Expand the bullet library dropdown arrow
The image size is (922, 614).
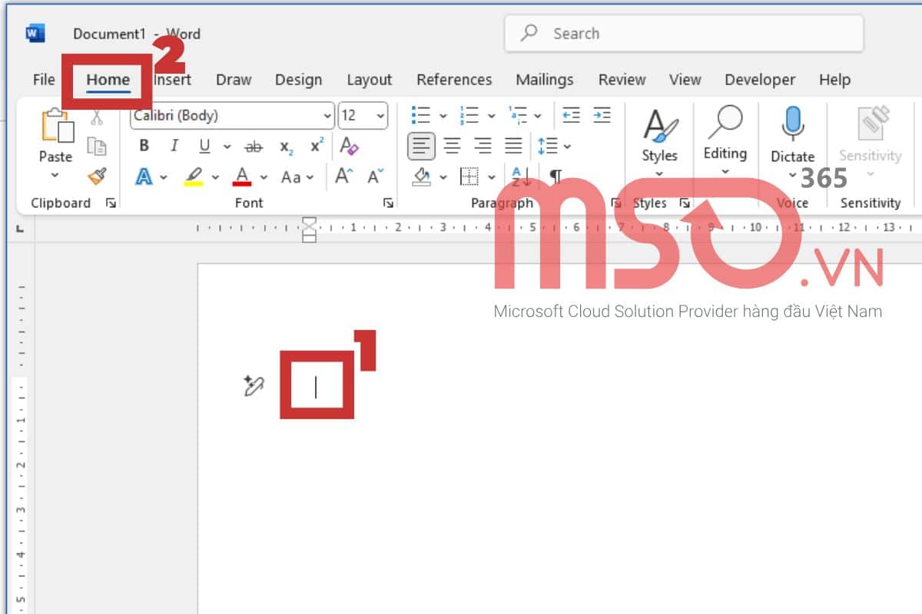tap(443, 116)
